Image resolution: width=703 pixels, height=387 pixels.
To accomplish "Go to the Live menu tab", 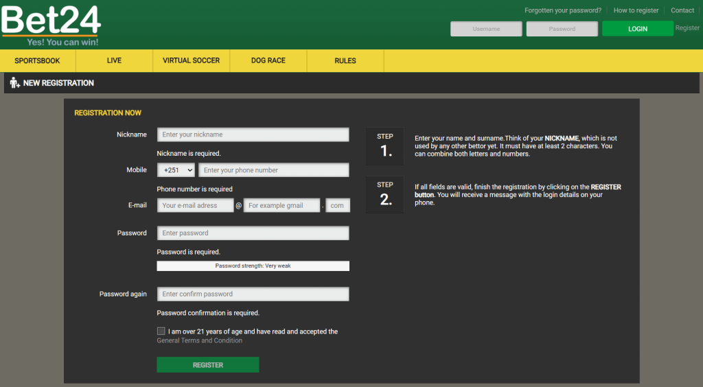I will (115, 60).
